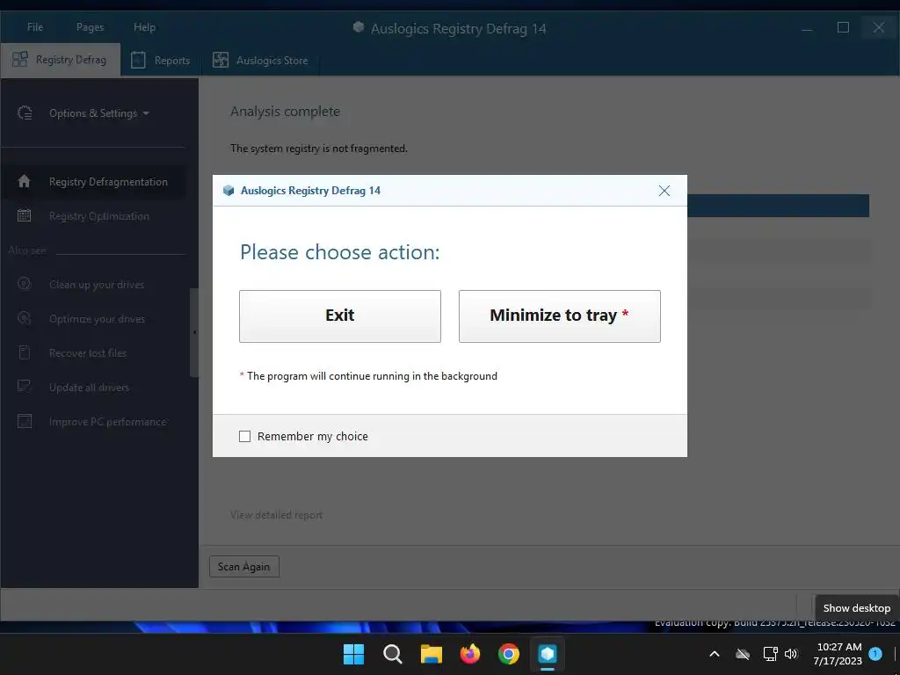
Task: Open the Auslogics Store tab
Action: click(260, 61)
